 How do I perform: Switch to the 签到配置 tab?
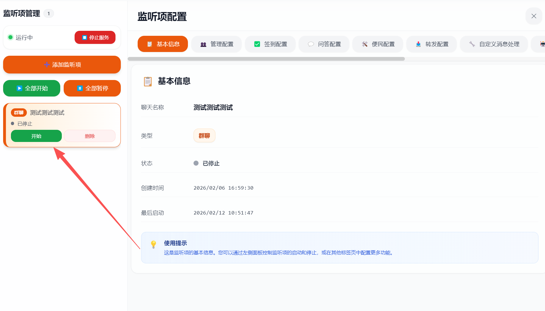point(270,44)
